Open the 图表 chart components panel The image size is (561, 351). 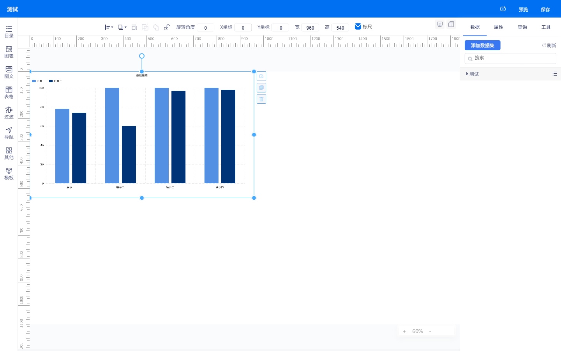point(9,52)
